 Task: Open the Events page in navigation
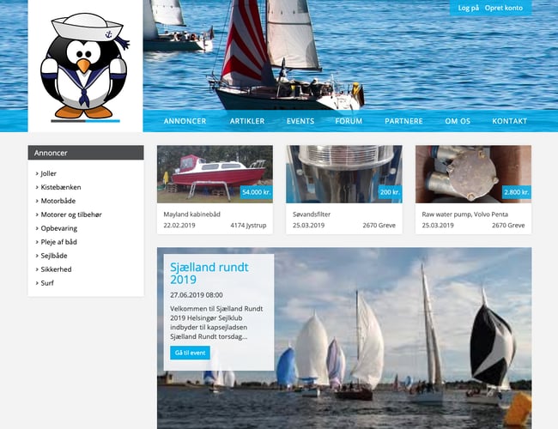pos(300,121)
